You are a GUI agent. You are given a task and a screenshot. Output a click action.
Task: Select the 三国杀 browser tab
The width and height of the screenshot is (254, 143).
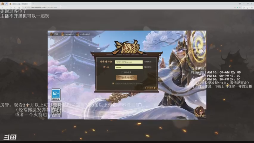pos(20,4)
